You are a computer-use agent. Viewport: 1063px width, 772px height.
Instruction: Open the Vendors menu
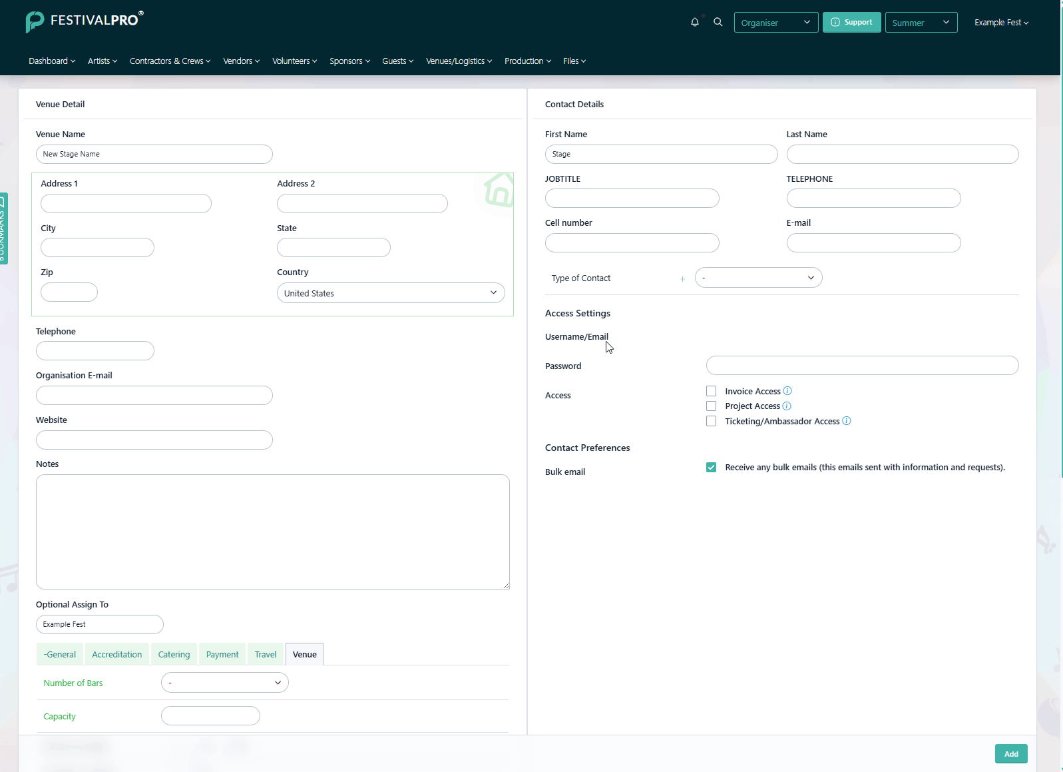click(x=242, y=61)
